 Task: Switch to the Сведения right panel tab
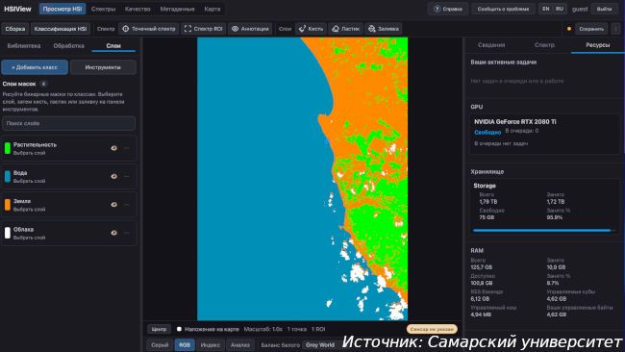(491, 45)
